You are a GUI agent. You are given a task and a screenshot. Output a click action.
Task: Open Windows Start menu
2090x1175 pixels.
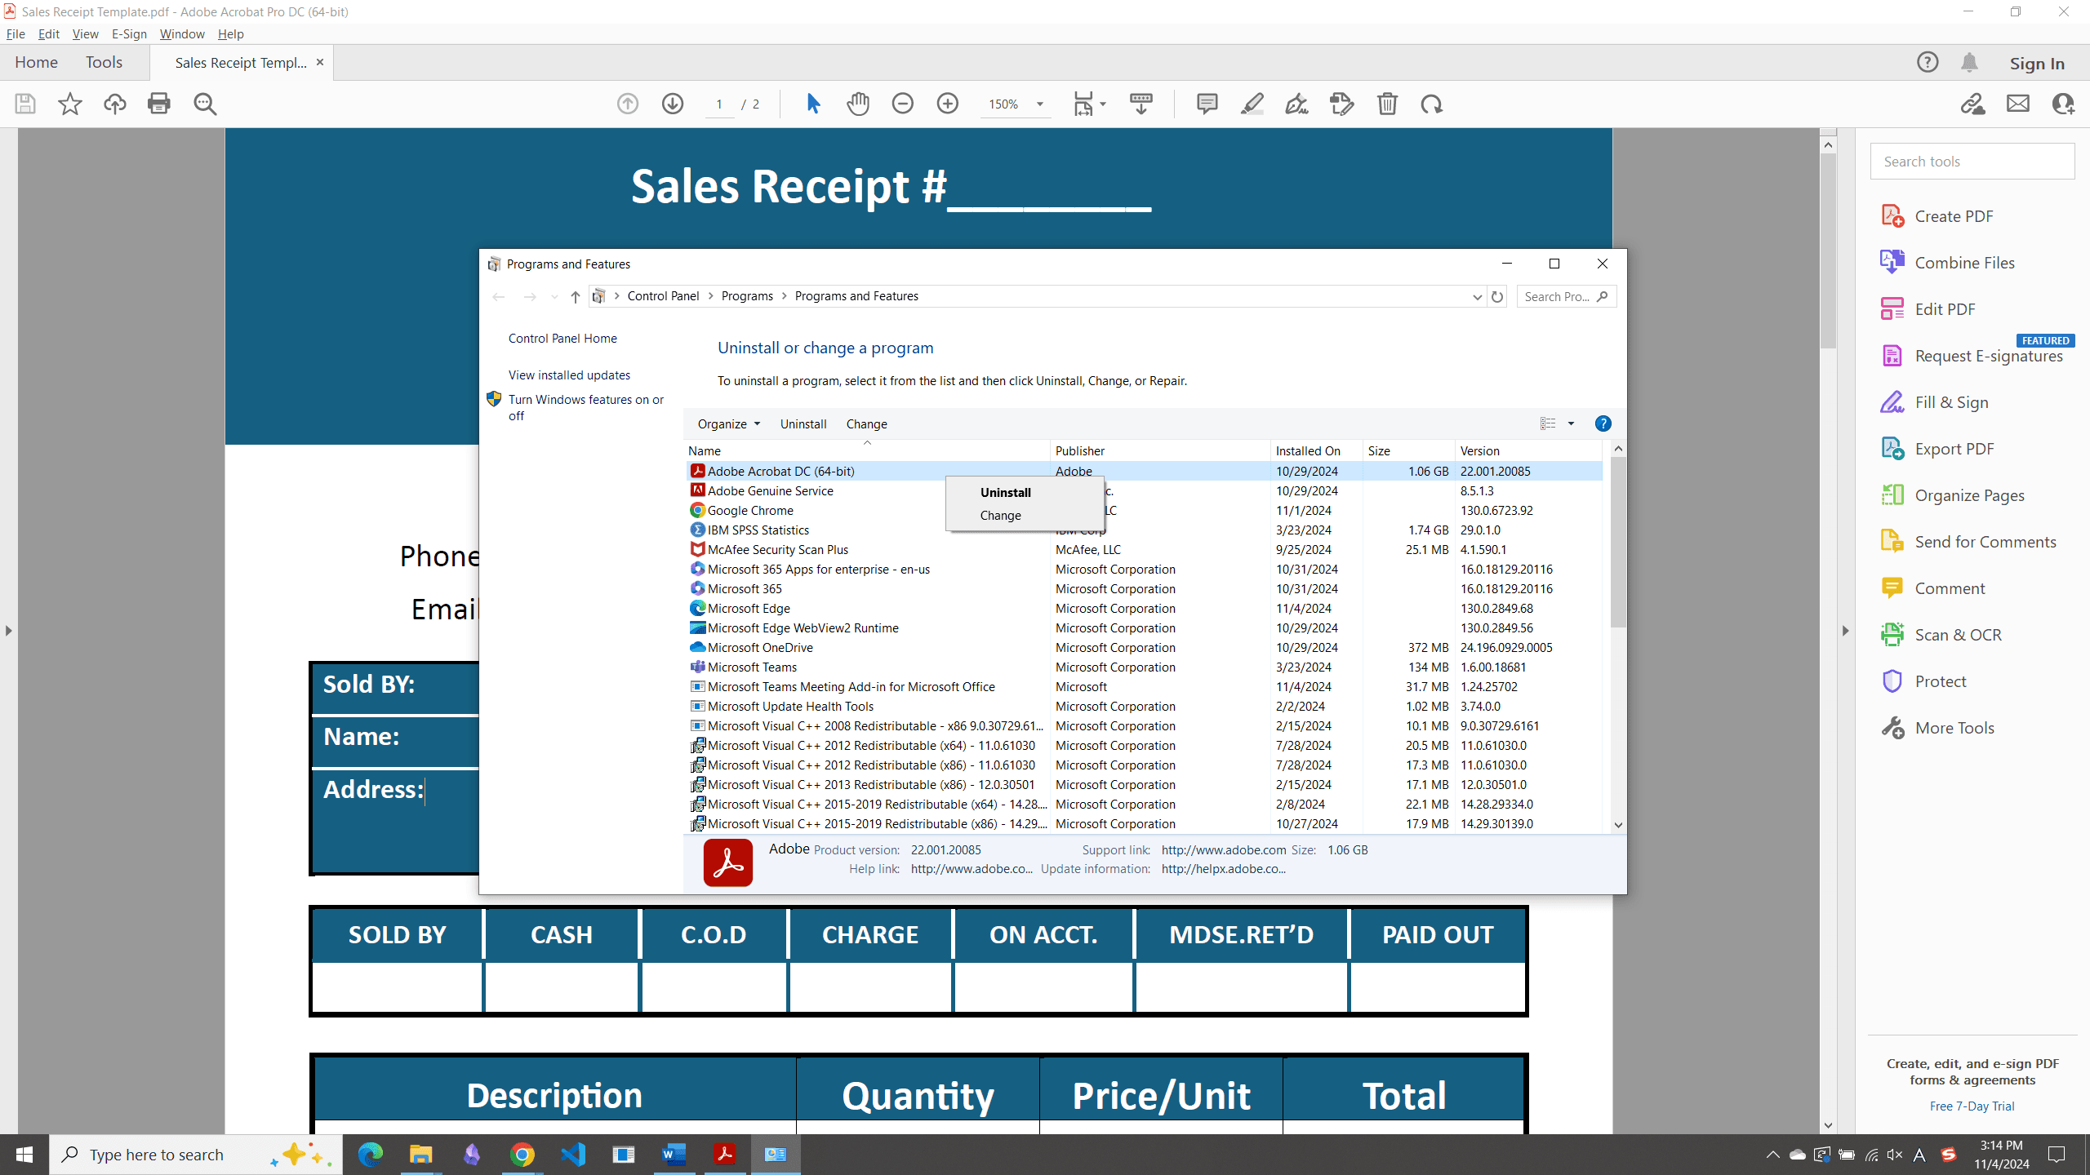[24, 1155]
